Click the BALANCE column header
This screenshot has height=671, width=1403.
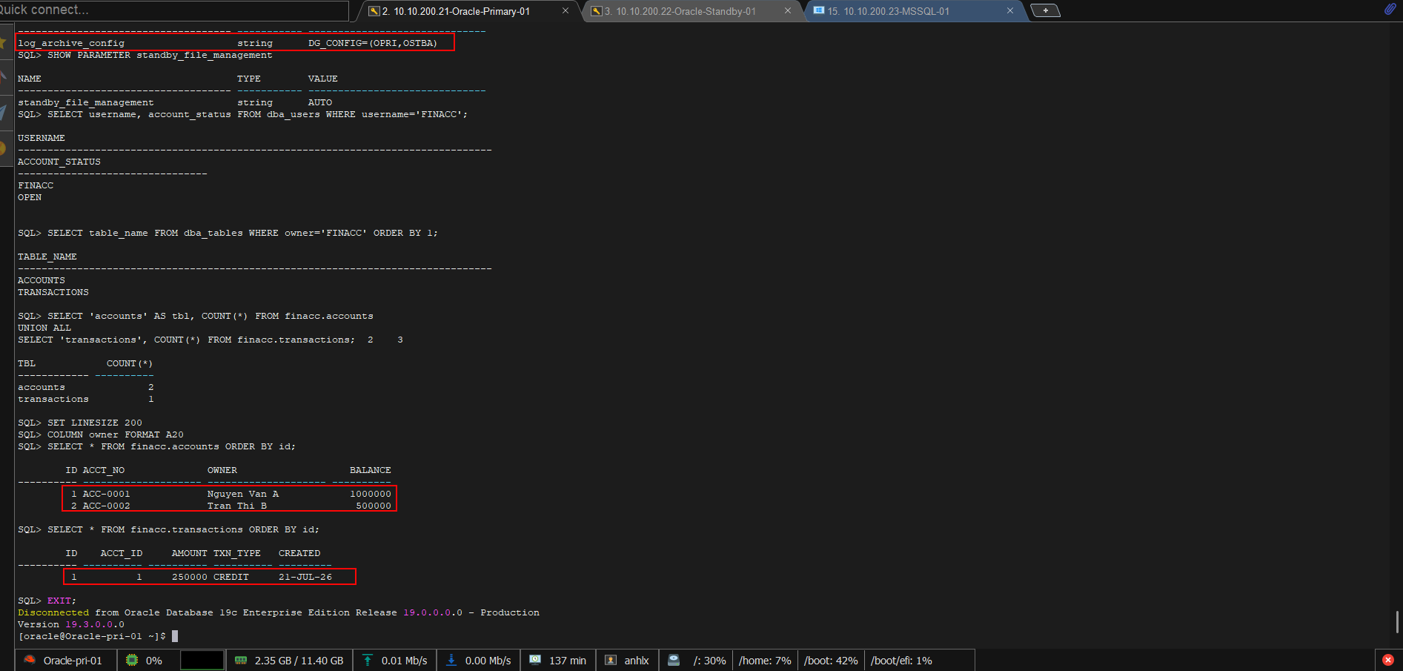coord(371,470)
